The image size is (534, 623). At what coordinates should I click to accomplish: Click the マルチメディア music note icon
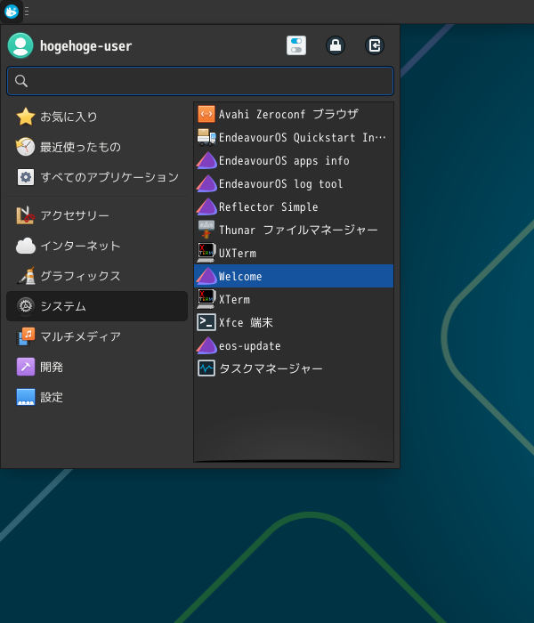26,336
